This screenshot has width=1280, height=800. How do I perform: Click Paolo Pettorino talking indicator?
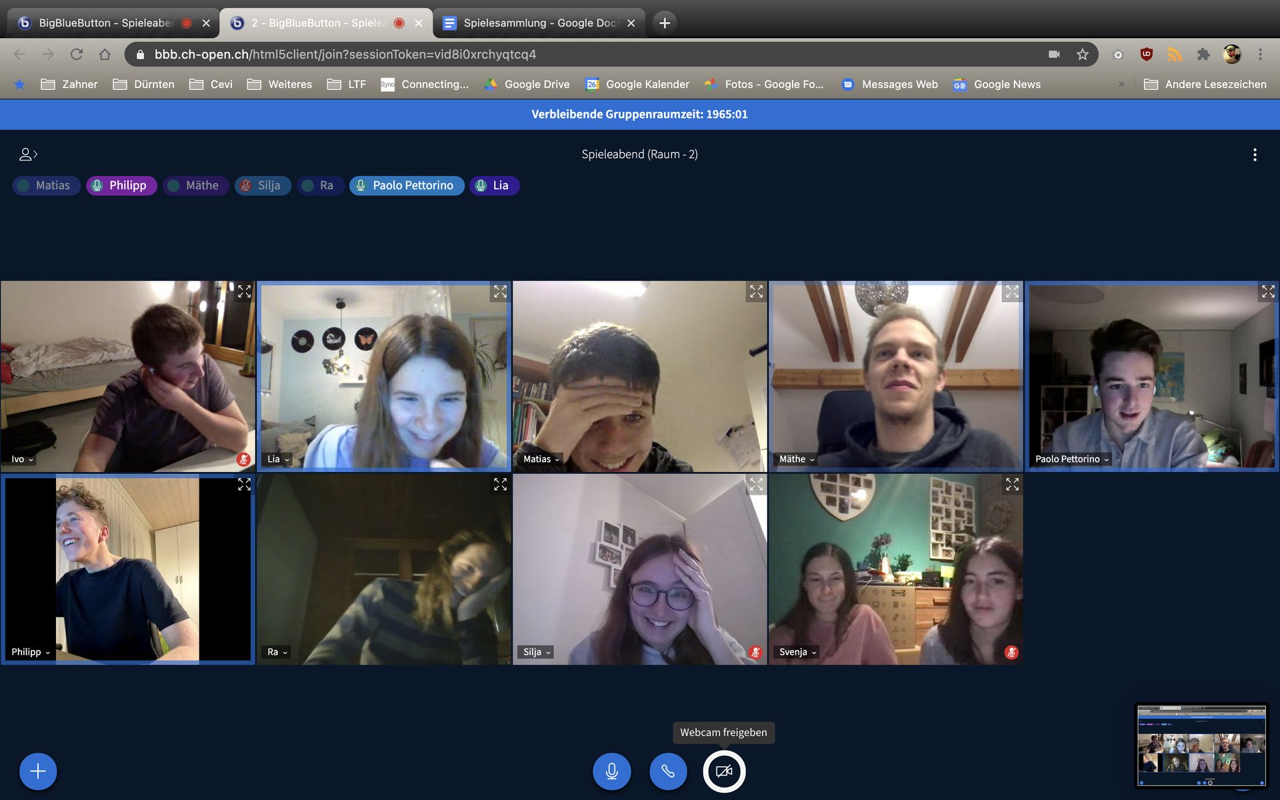click(406, 185)
